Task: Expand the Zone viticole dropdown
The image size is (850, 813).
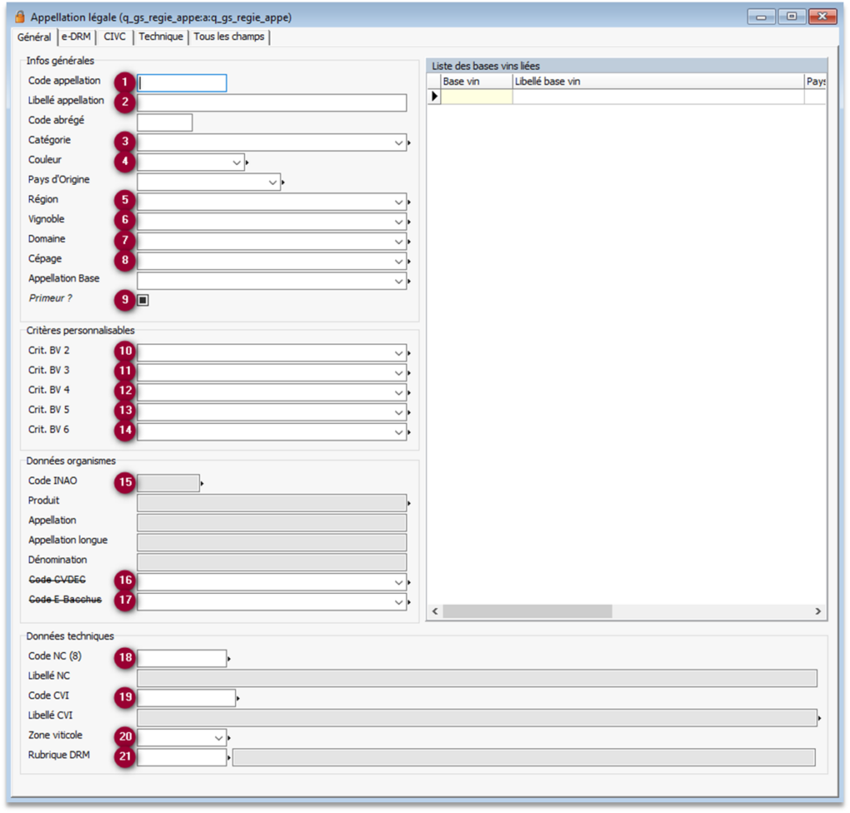Action: (218, 737)
